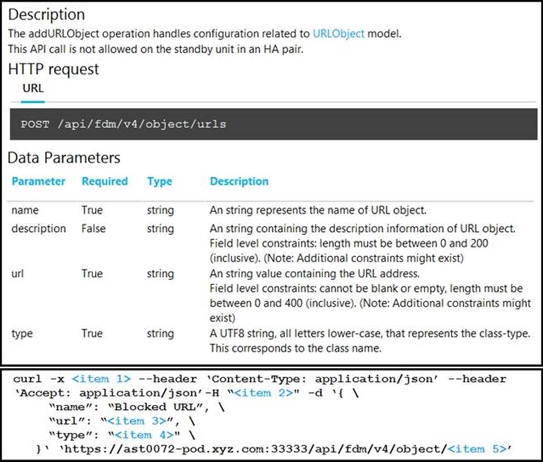Select the URL tab under HTTP request
Viewport: 543px width, 462px height.
tap(32, 88)
